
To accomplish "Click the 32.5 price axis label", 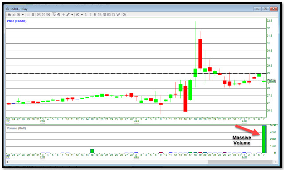I will point(269,21).
